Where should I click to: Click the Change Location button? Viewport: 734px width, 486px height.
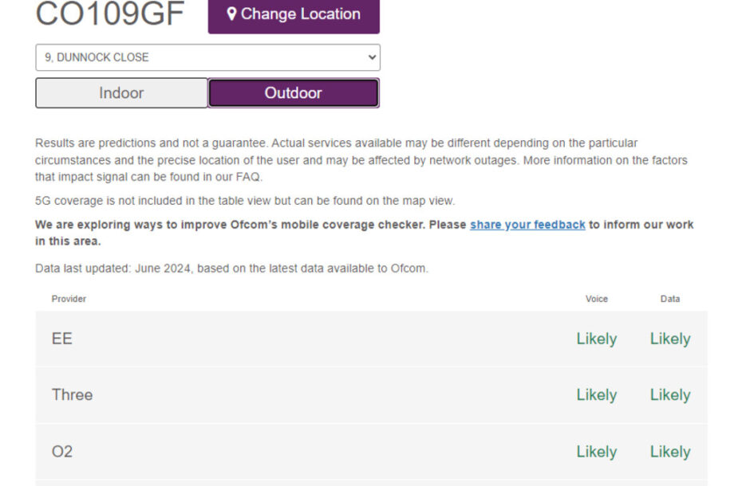[x=294, y=15]
